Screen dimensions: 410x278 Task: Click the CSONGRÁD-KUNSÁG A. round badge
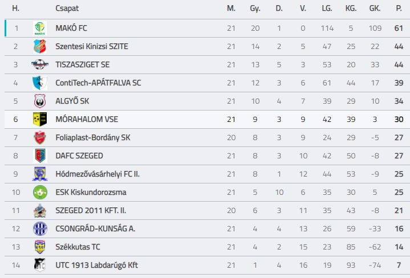(39, 228)
